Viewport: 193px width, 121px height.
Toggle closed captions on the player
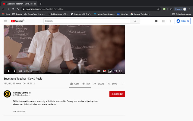click(x=99, y=71)
